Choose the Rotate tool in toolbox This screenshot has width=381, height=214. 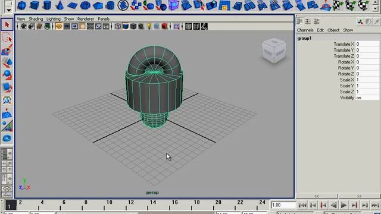(7, 75)
